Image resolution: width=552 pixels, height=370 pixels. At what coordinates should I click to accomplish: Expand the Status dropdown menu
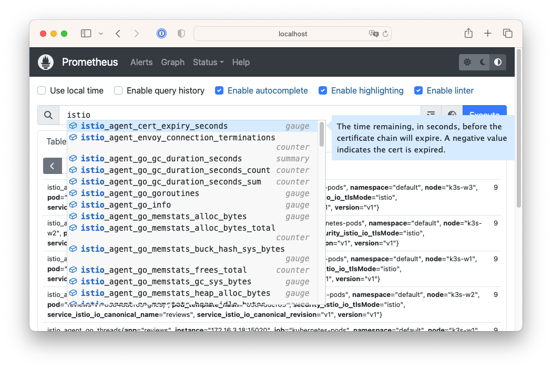click(208, 63)
